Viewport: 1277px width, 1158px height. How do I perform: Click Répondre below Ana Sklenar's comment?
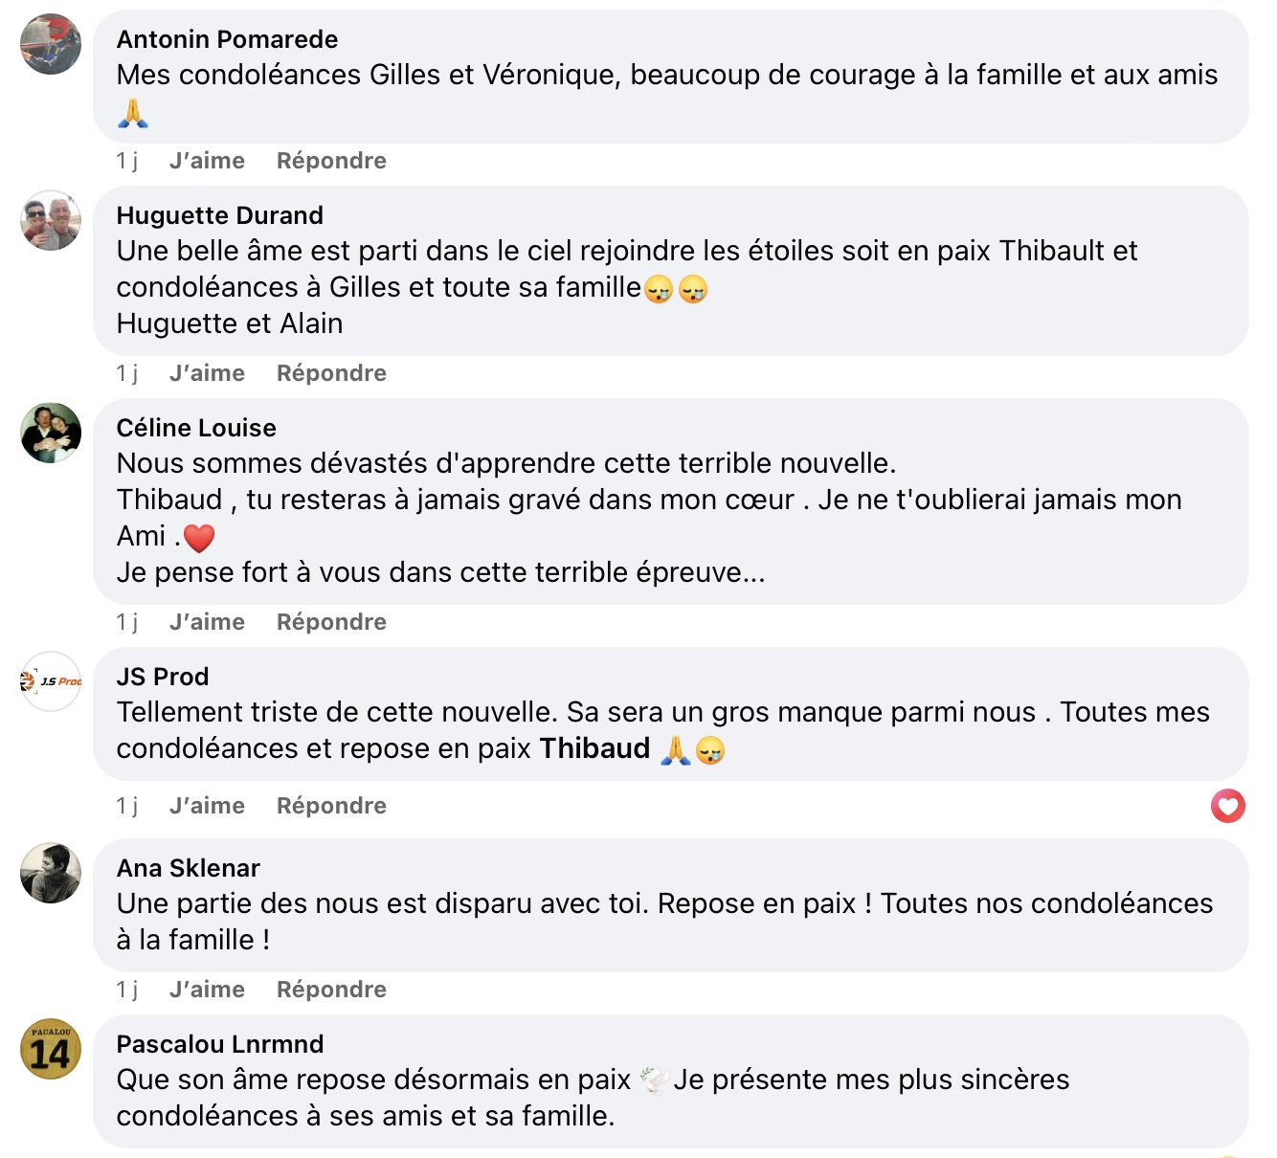pos(331,990)
